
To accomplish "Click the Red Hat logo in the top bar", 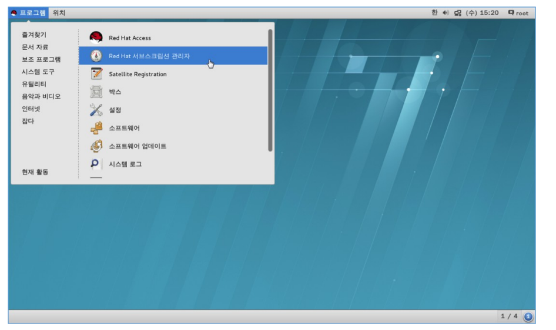I will (x=14, y=13).
